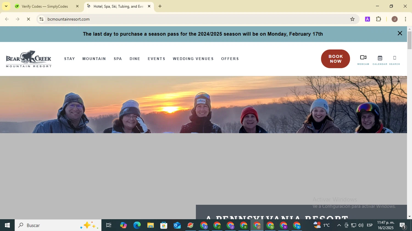The height and width of the screenshot is (231, 412).
Task: Open the Extensions puzzle icon
Action: pyautogui.click(x=379, y=19)
